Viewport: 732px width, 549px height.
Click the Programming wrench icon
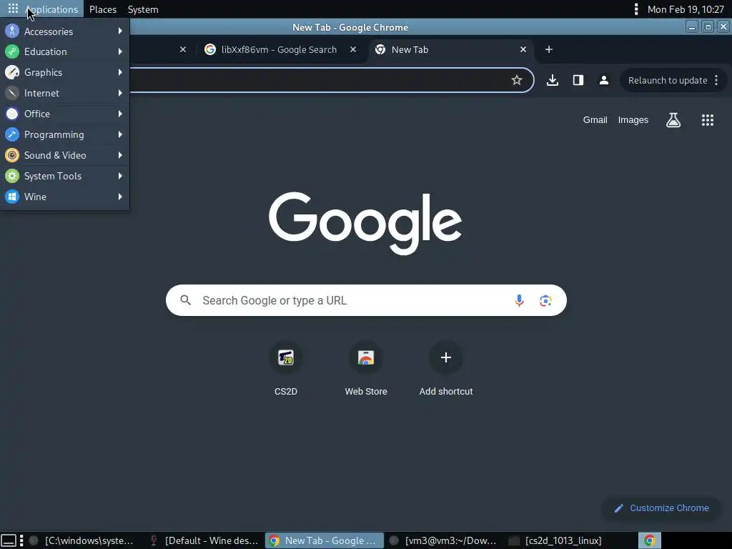click(x=12, y=134)
